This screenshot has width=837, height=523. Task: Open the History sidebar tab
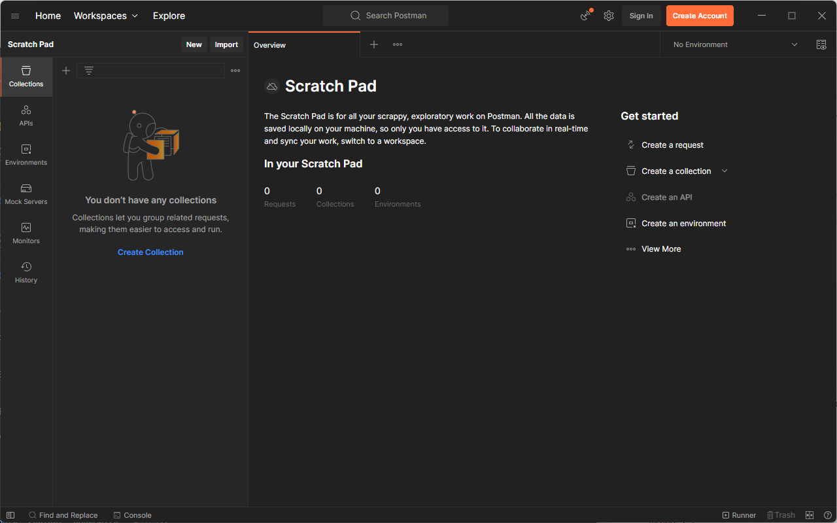click(26, 273)
